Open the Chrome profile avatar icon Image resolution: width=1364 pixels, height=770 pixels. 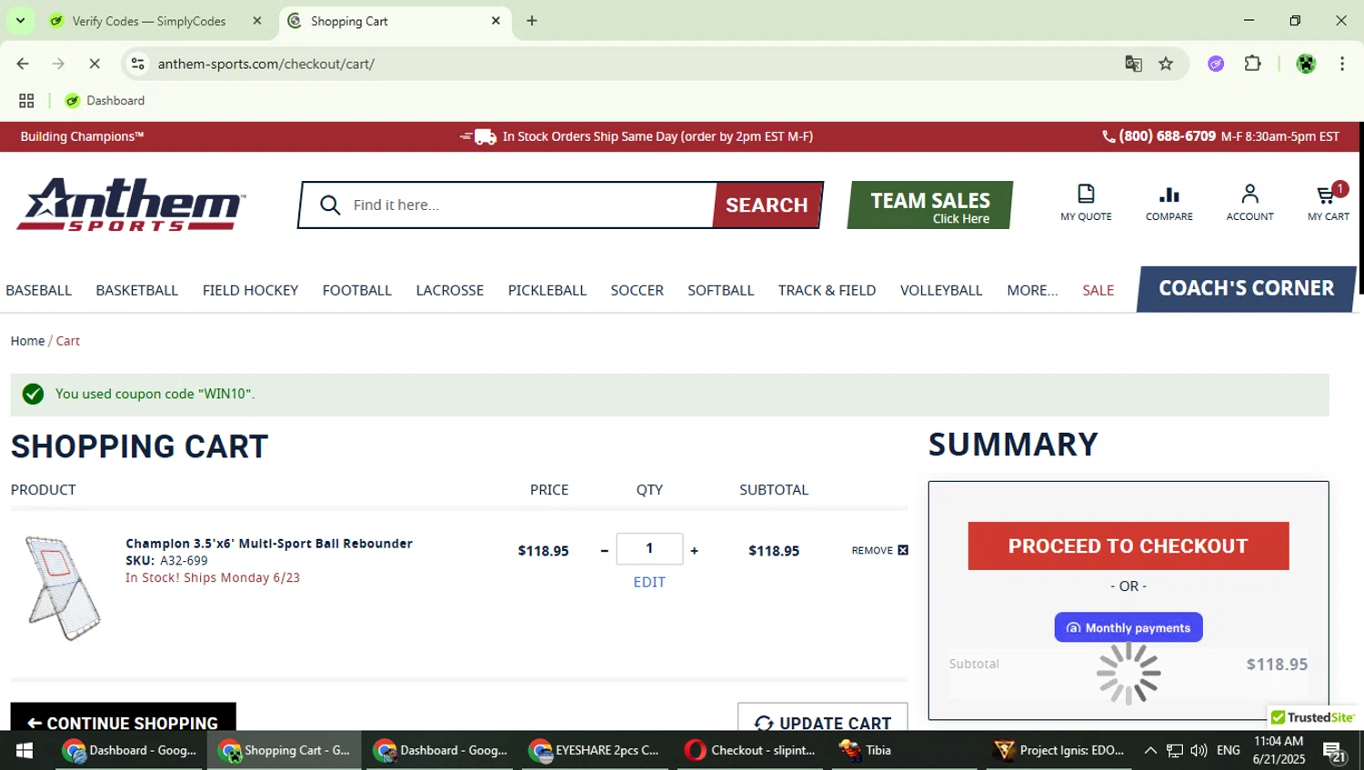pos(1306,64)
